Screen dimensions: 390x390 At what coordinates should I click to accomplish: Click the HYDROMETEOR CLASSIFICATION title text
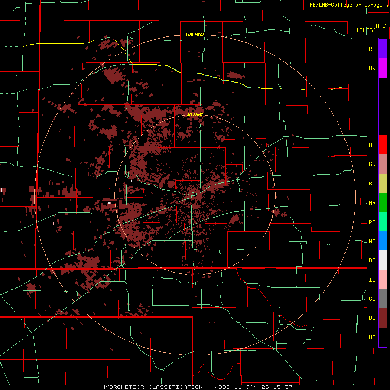pyautogui.click(x=152, y=387)
